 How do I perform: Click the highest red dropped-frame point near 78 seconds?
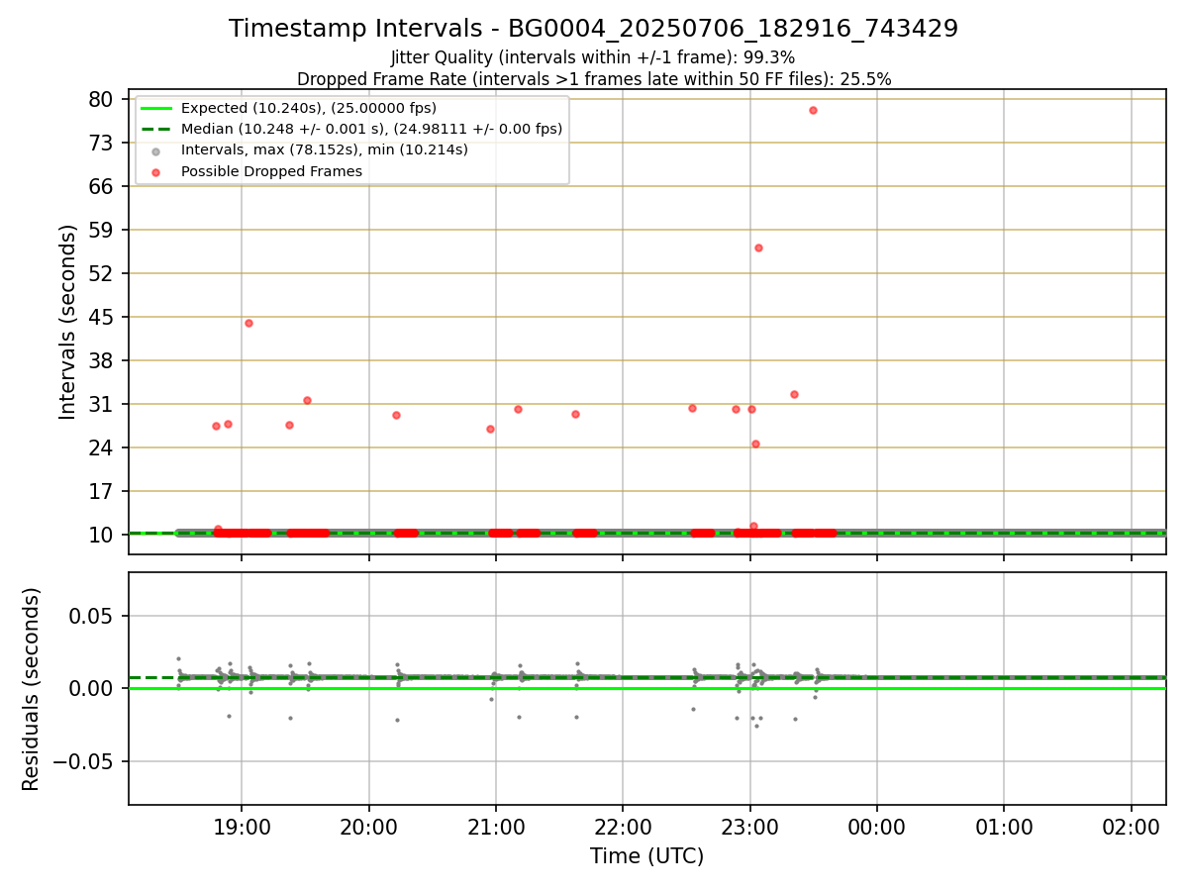(813, 110)
